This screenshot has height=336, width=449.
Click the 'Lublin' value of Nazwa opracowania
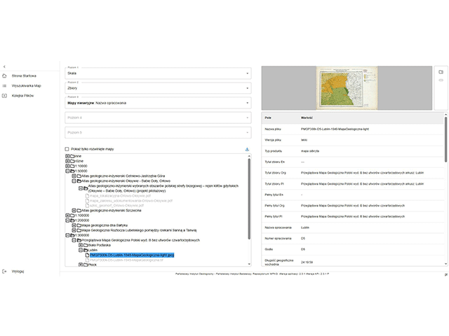point(305,227)
